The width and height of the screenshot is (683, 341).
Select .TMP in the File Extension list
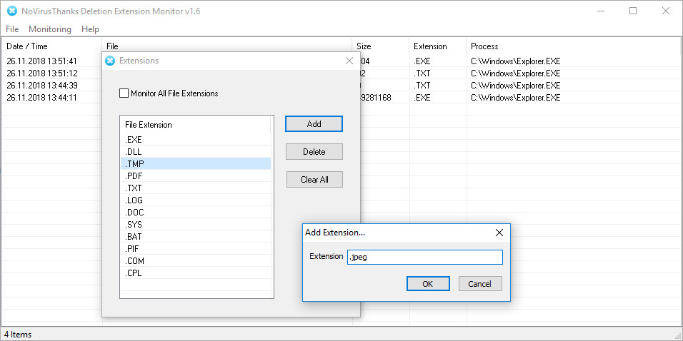coord(195,164)
